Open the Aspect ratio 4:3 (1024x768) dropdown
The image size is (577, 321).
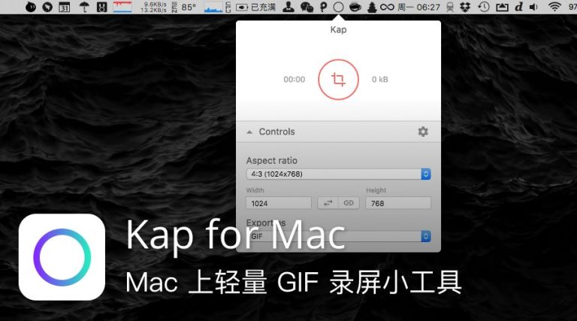tap(338, 174)
